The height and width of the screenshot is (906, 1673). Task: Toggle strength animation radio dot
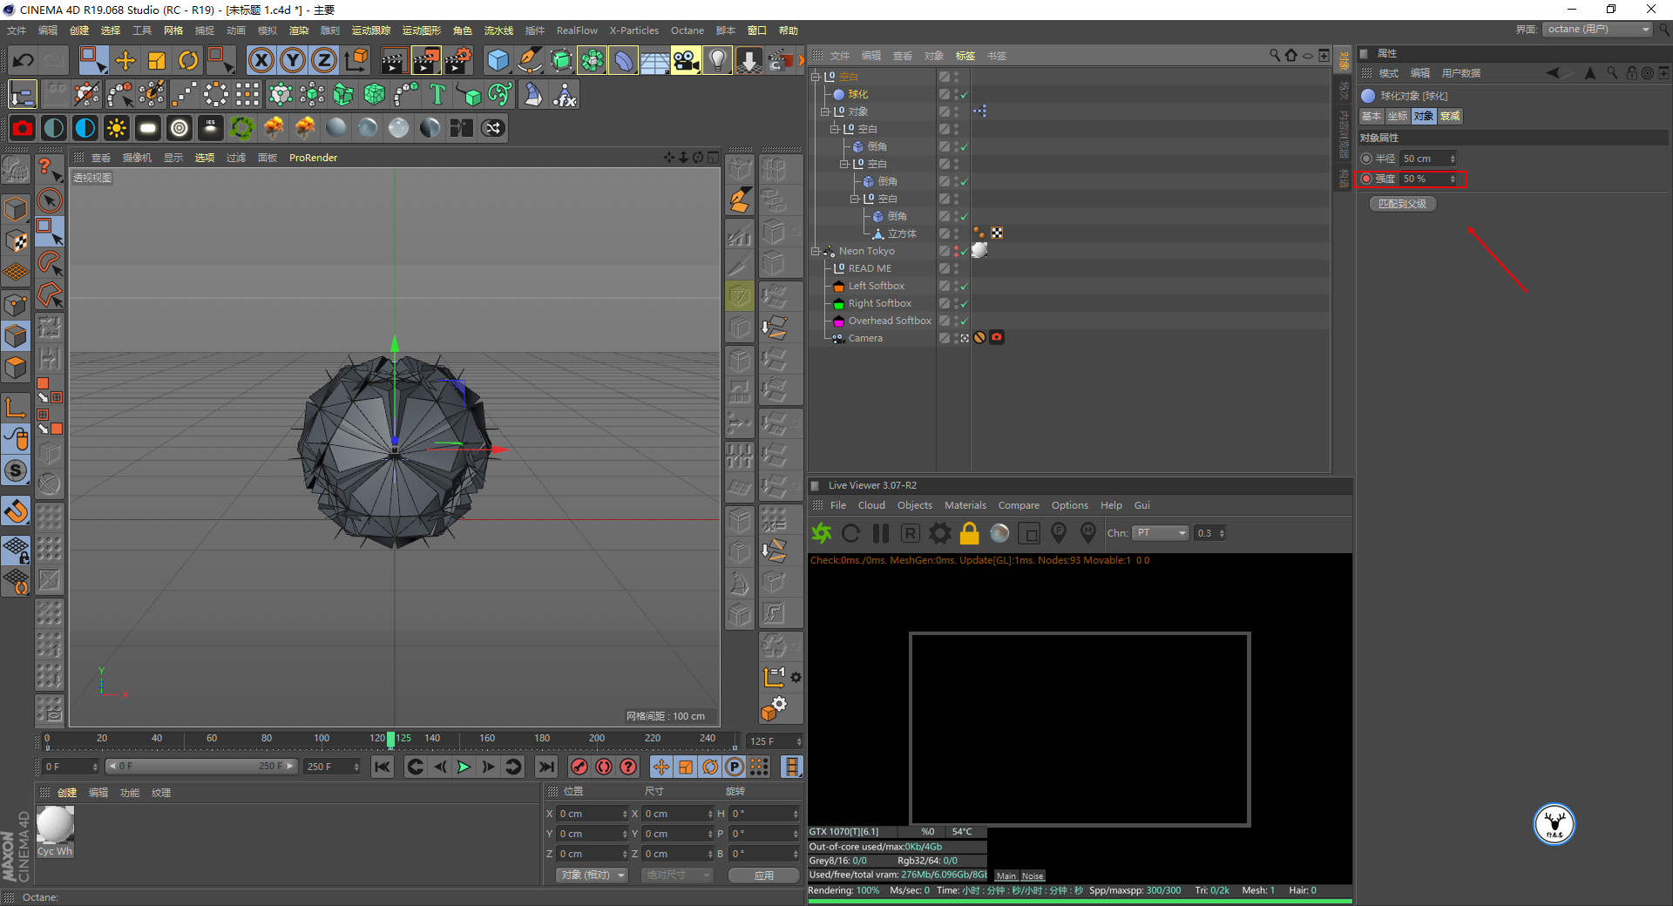click(1366, 179)
